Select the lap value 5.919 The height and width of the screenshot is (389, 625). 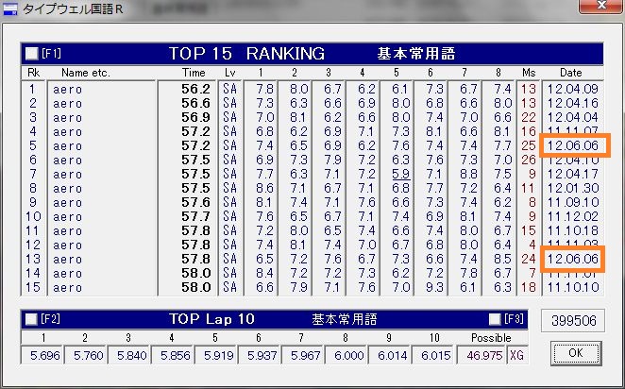(x=218, y=356)
